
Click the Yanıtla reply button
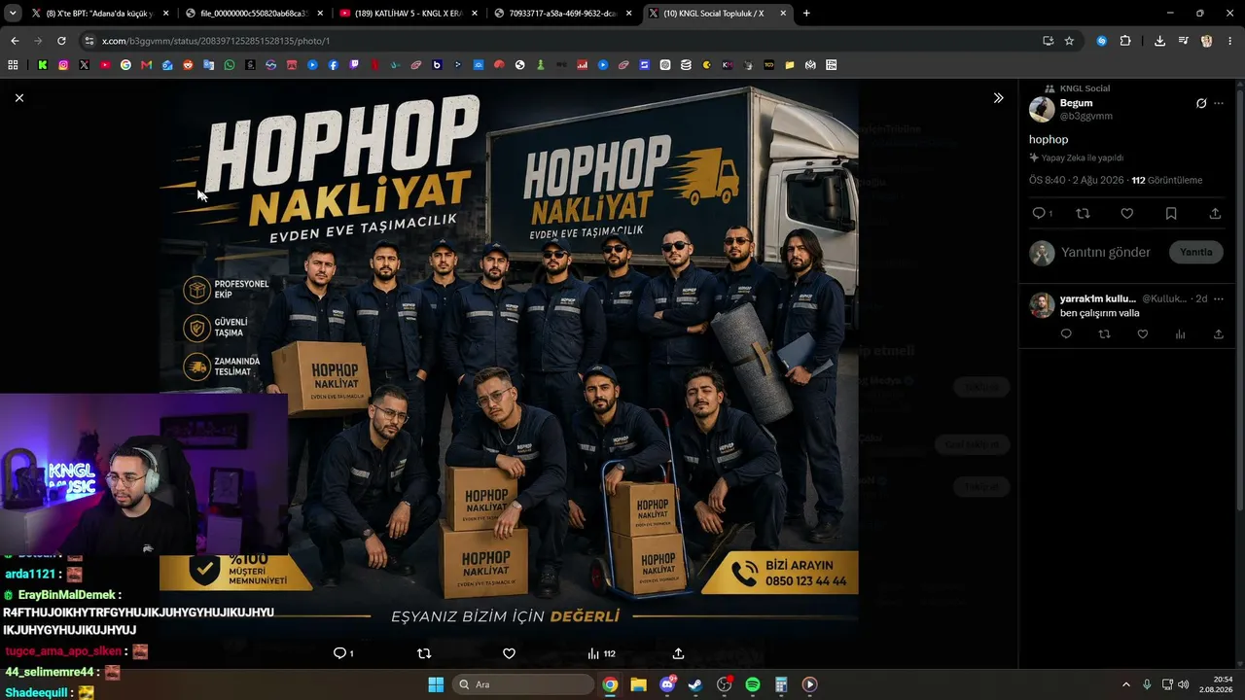pos(1196,252)
